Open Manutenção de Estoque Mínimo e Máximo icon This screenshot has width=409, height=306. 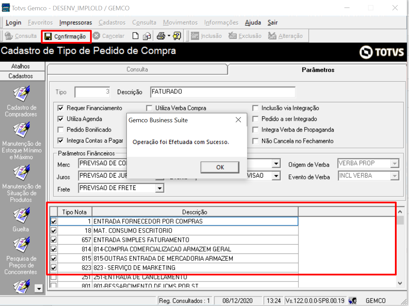point(21,129)
